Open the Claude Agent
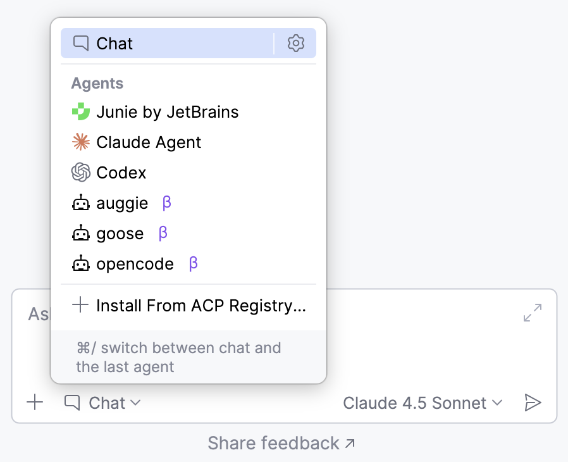The width and height of the screenshot is (568, 462). tap(148, 142)
